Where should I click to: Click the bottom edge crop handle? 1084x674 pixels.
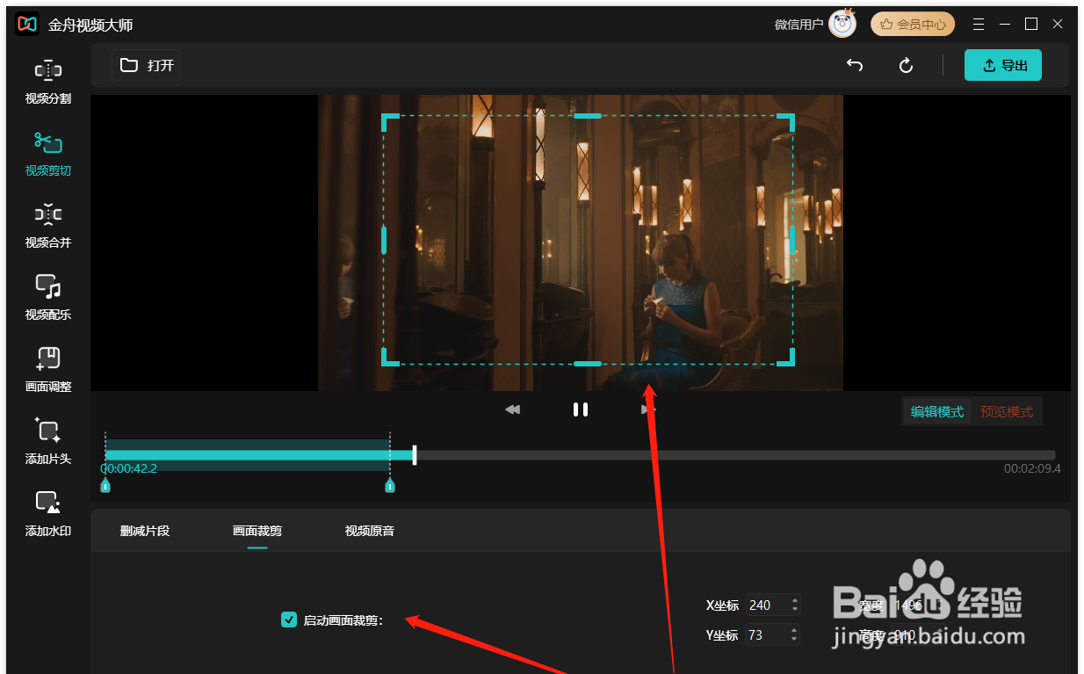pos(588,363)
